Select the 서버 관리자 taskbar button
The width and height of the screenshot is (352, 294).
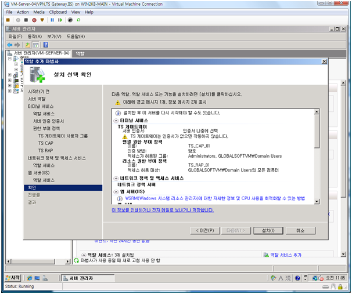(88, 278)
